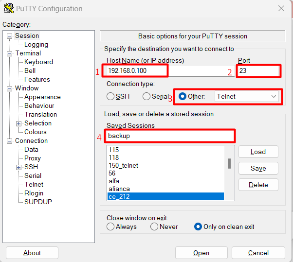The width and height of the screenshot is (293, 262).
Task: Open the Telnet protocol dropdown
Action: (x=247, y=96)
